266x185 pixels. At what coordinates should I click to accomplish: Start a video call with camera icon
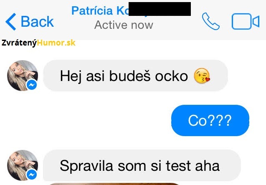[x=246, y=21]
